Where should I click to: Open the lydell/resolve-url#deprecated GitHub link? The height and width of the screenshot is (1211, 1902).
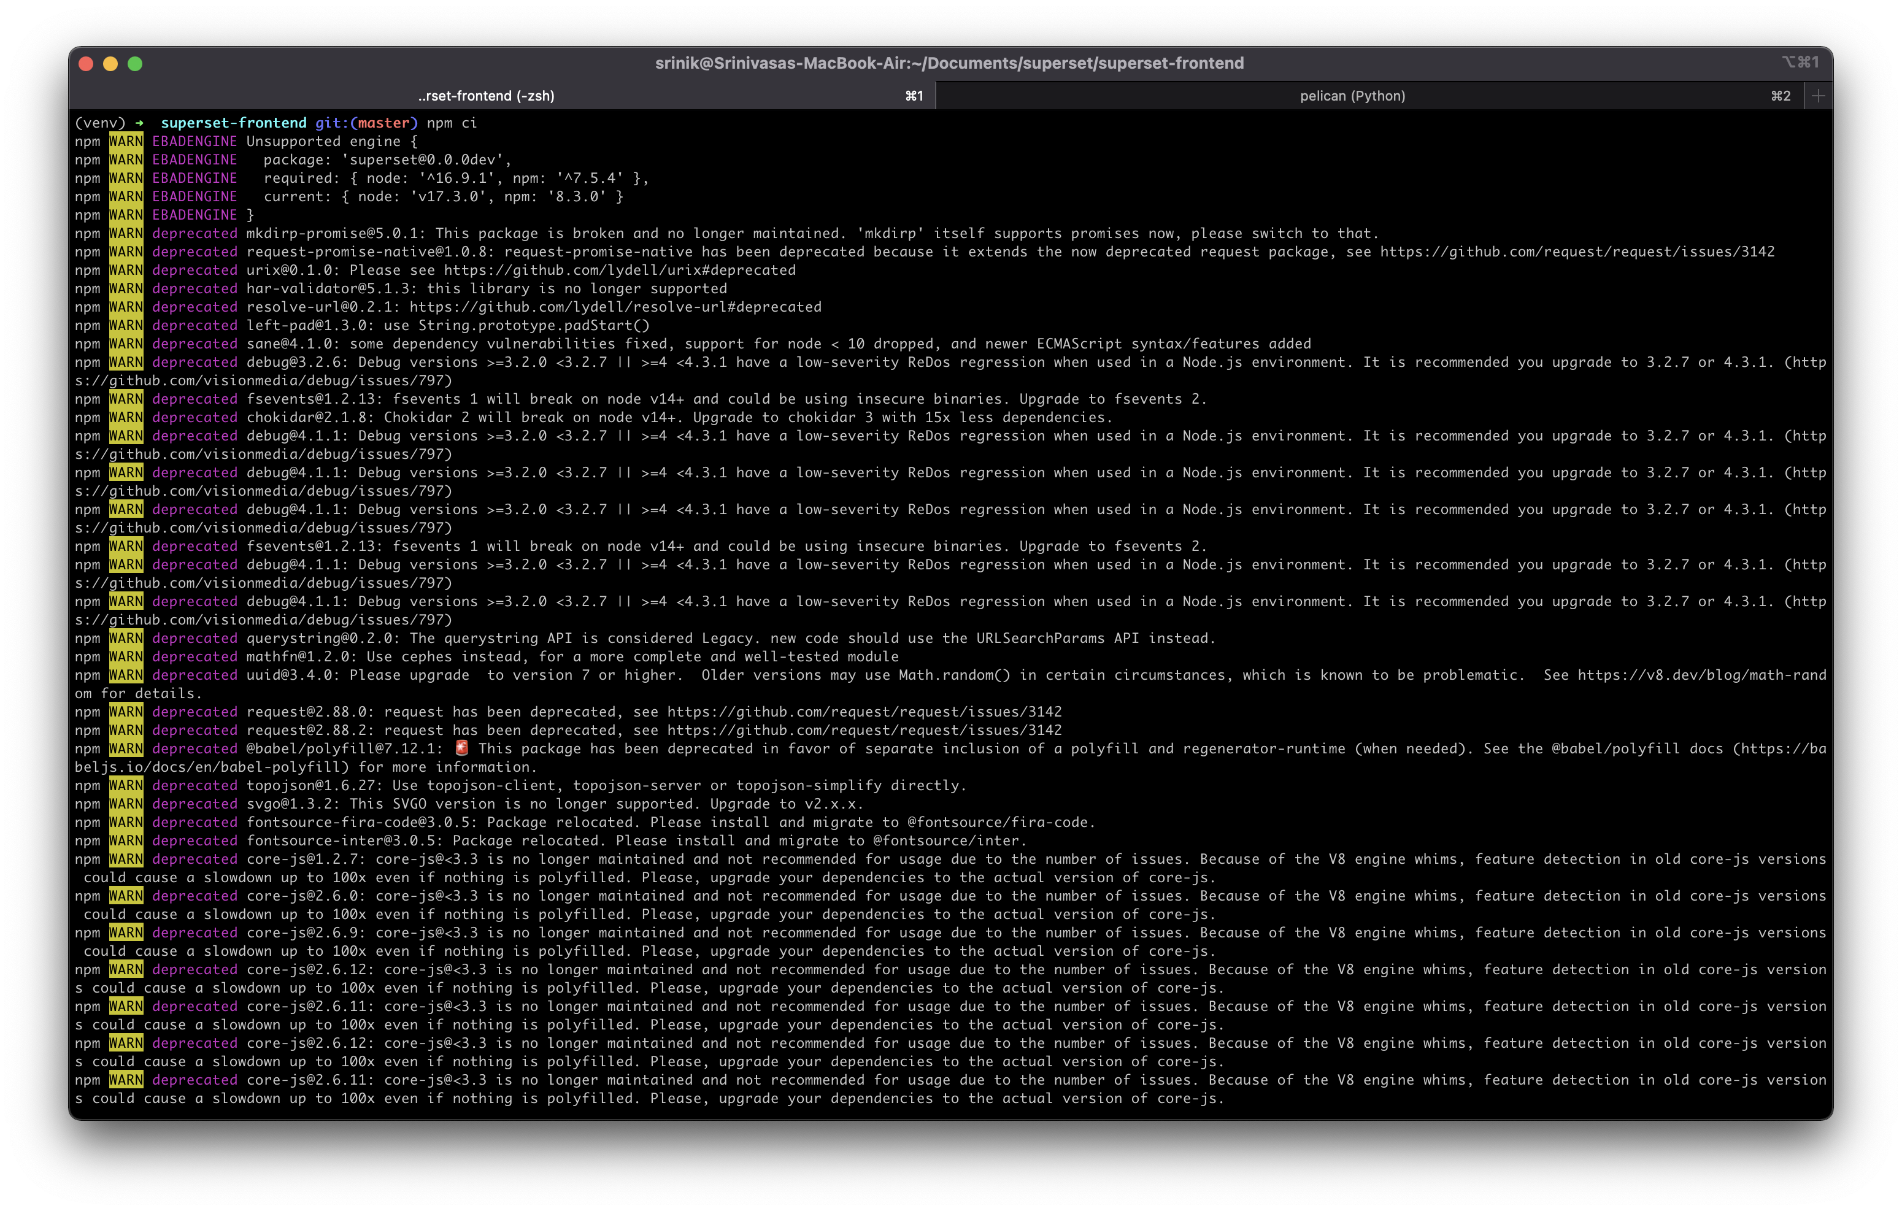click(615, 307)
